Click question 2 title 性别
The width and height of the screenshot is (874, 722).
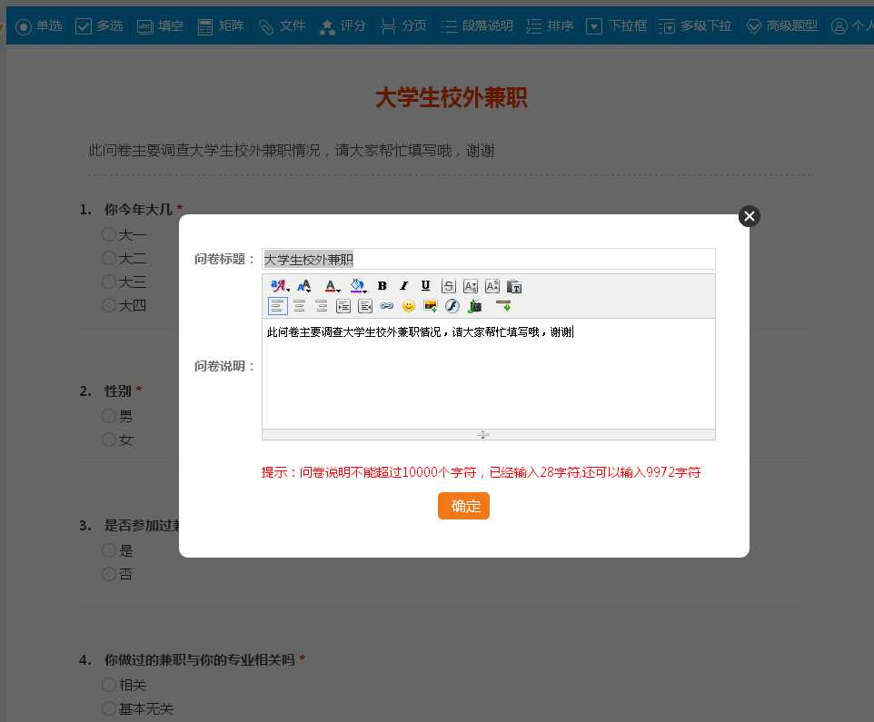click(x=117, y=391)
